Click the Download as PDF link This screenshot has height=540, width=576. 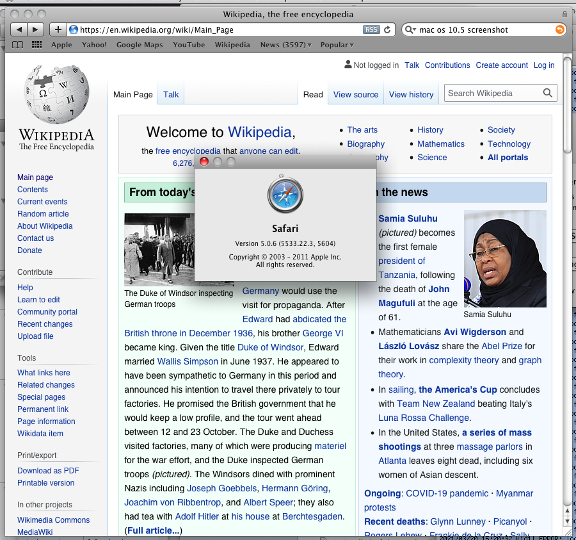(48, 471)
